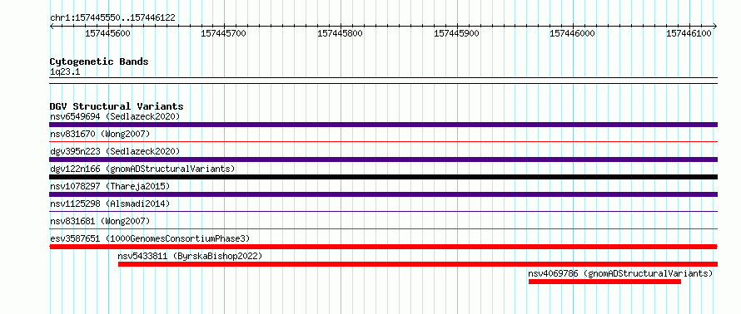The image size is (741, 314).
Task: Click the thin purple nsv1125298 variant line
Action: [383, 211]
